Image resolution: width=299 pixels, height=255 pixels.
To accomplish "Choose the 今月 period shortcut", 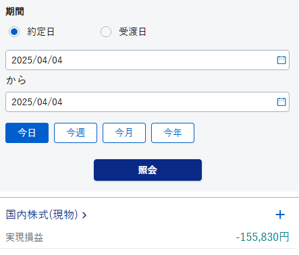I will pyautogui.click(x=124, y=133).
